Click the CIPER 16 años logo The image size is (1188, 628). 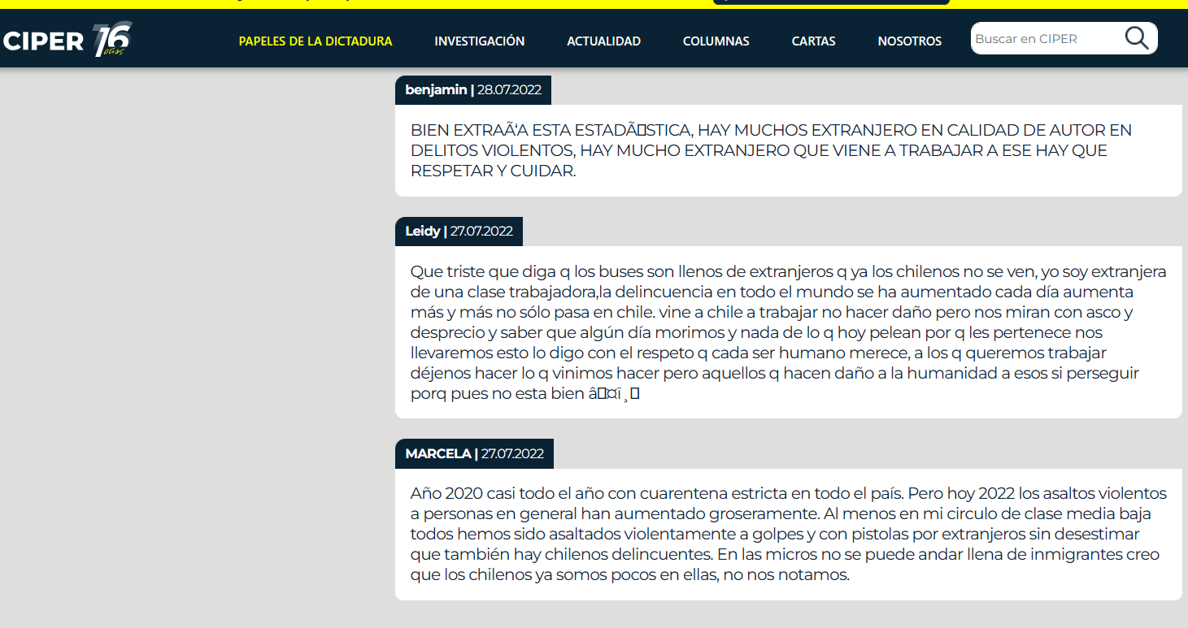coord(67,40)
